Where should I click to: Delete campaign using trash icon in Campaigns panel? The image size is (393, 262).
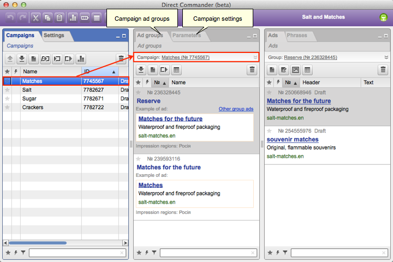121,59
